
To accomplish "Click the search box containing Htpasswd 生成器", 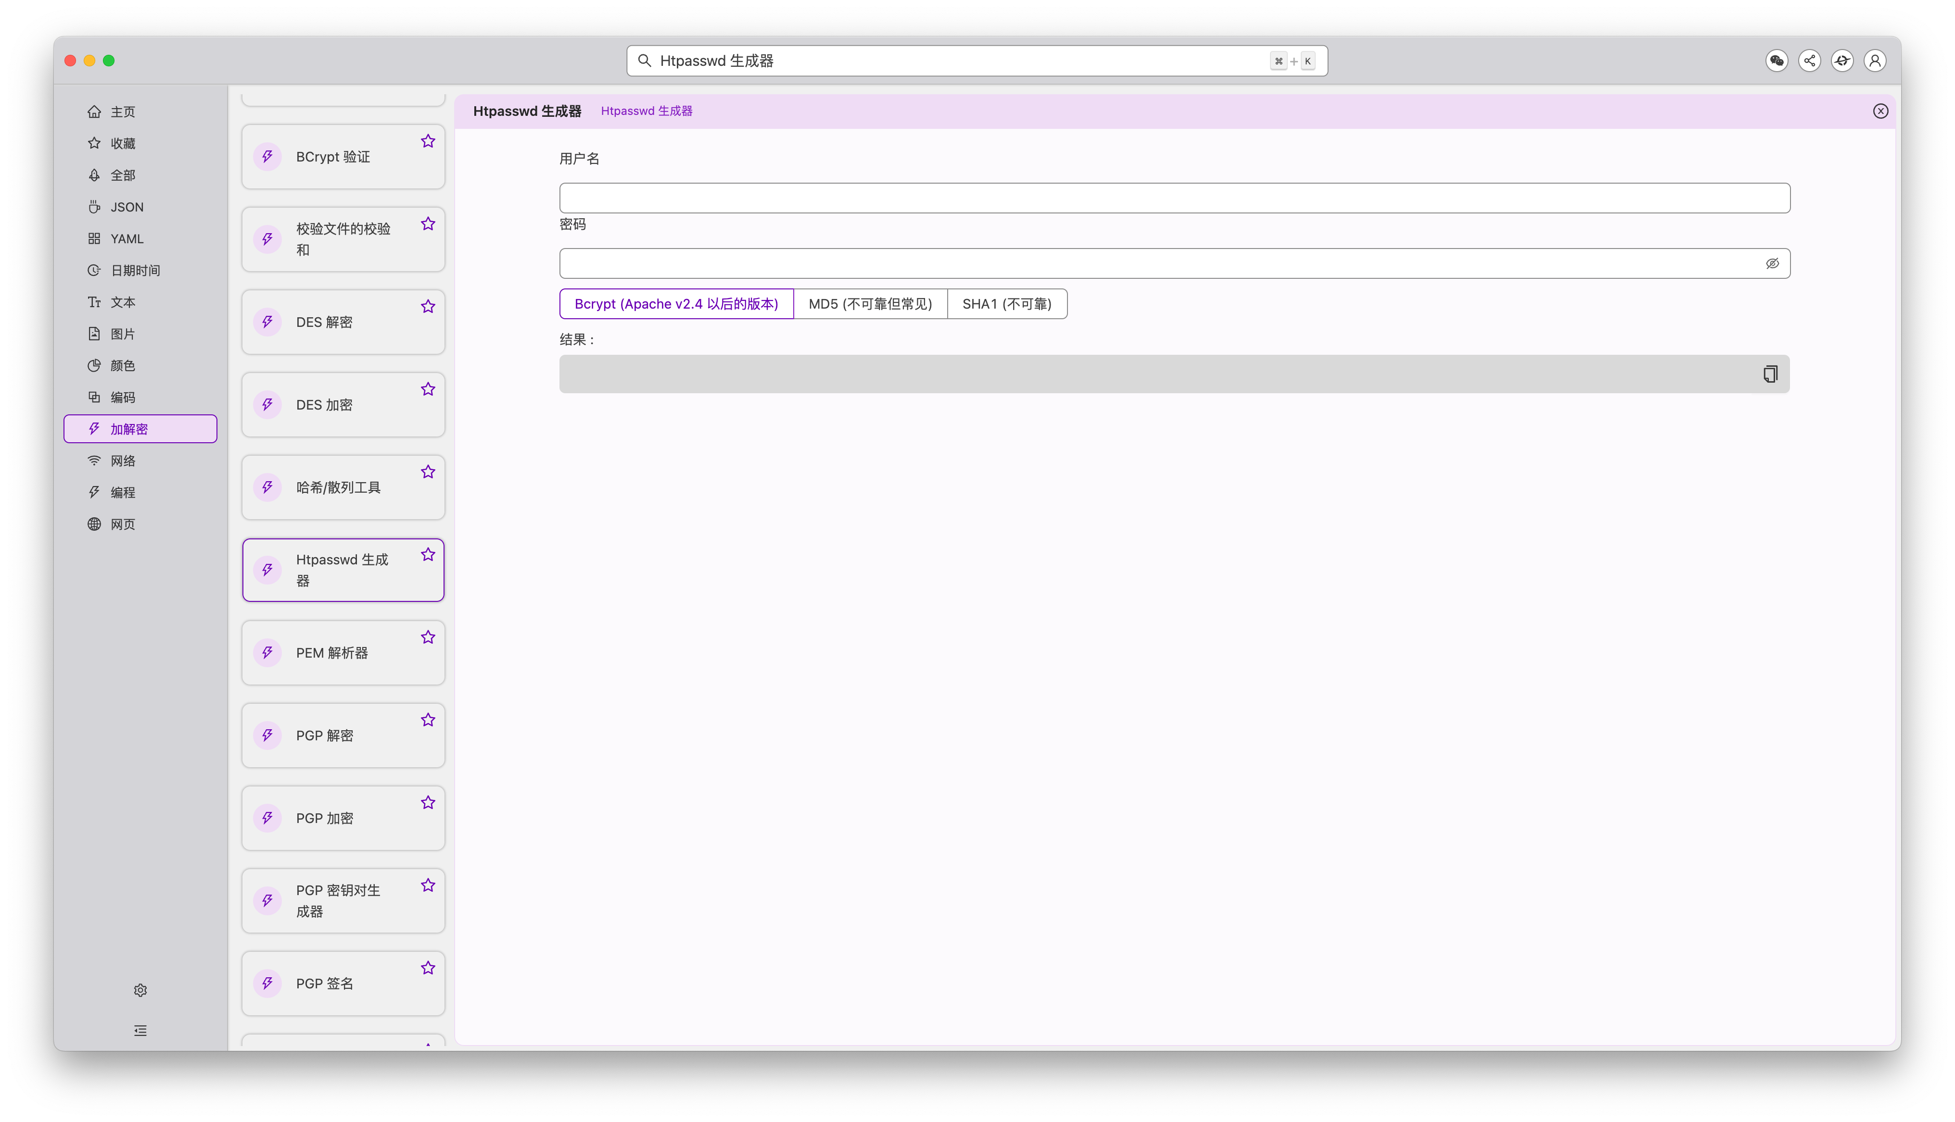I will tap(977, 60).
